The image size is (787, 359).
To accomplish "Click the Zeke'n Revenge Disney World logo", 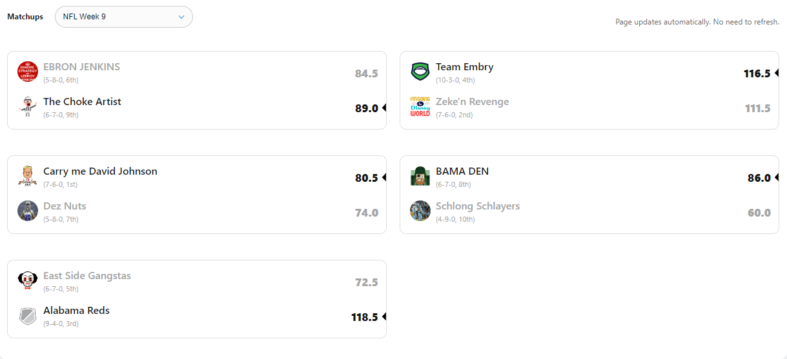I will pos(420,106).
